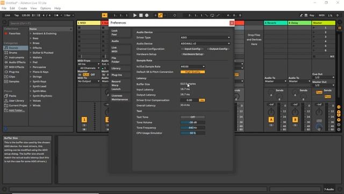344x194 pixels.
Task: Toggle the MIDI map mode switch
Action: pyautogui.click(x=321, y=16)
